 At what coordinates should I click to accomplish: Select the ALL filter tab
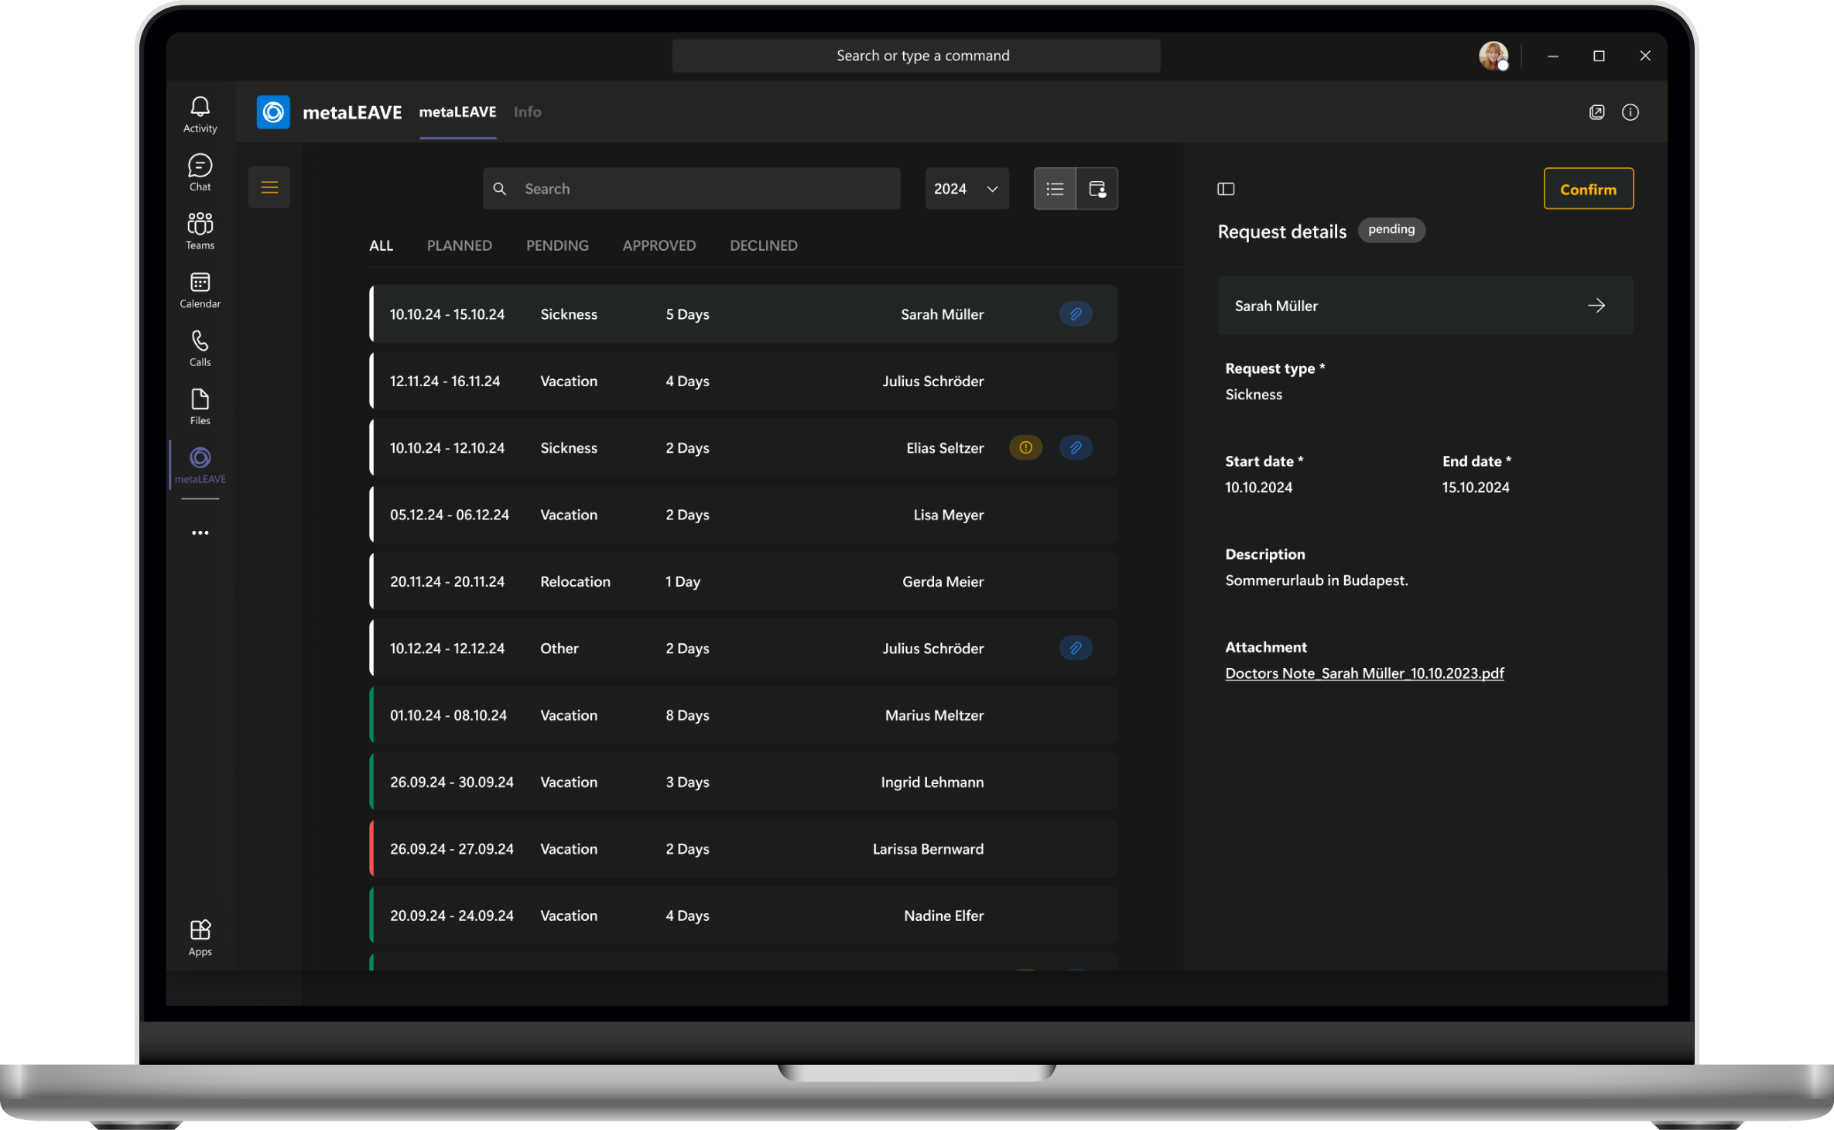pos(381,245)
